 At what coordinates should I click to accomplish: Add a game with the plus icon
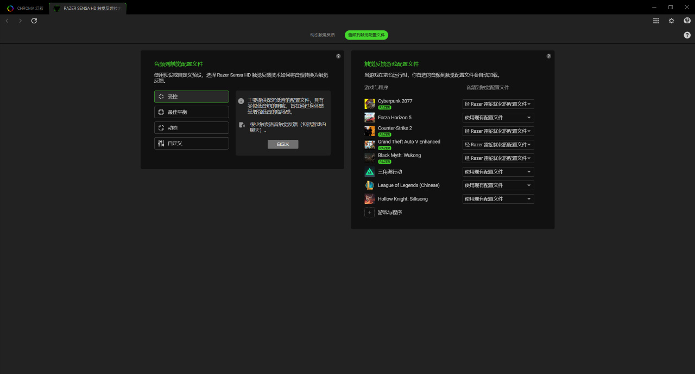(x=369, y=212)
